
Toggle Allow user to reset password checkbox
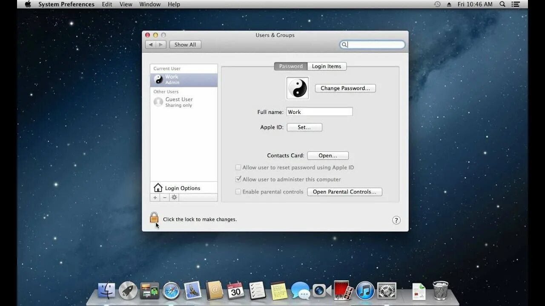pos(238,167)
